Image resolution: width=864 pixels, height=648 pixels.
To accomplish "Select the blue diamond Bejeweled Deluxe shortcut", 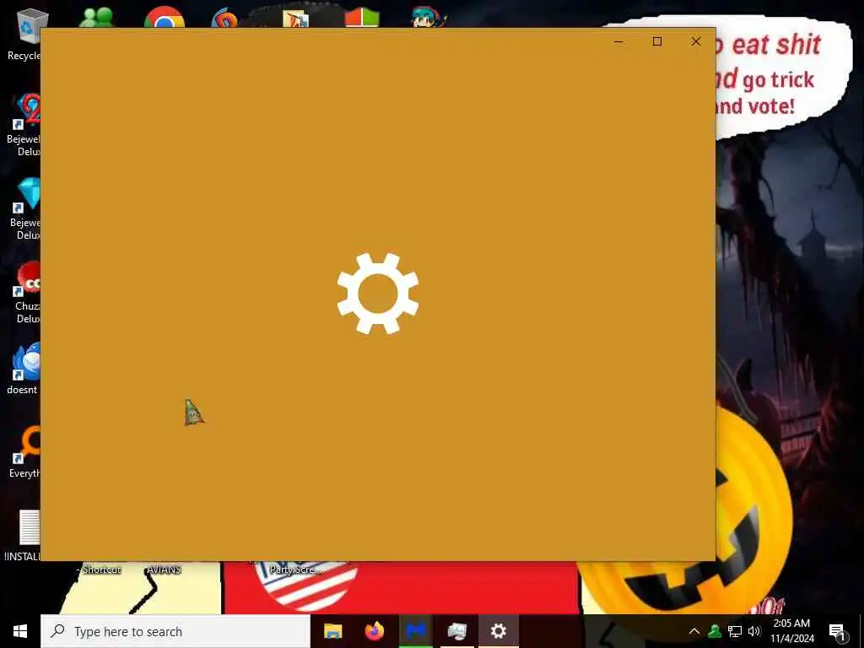I will click(26, 208).
